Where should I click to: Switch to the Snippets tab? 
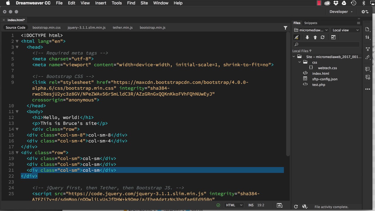click(x=311, y=23)
